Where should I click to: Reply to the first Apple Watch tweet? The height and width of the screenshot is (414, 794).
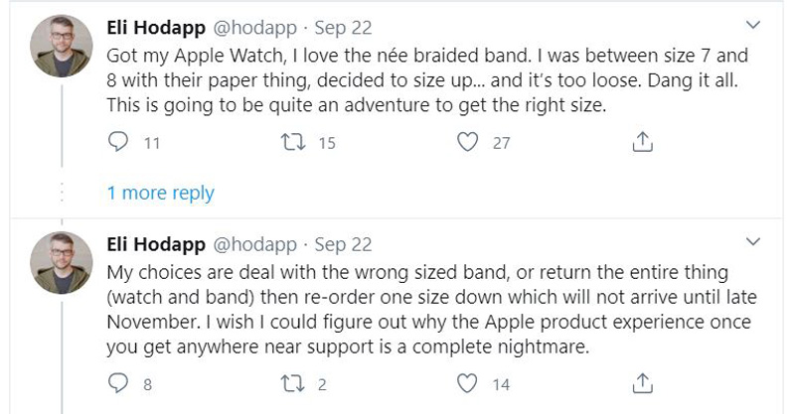tap(118, 143)
